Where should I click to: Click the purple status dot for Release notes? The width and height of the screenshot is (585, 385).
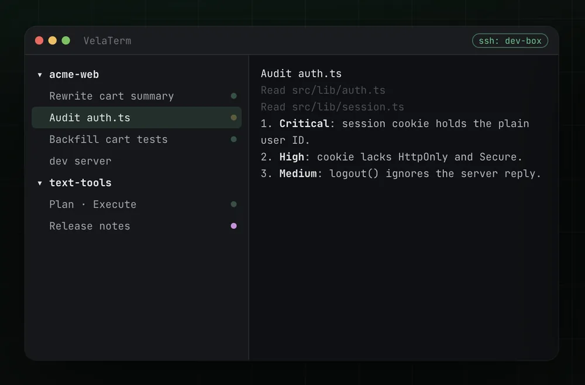point(233,226)
